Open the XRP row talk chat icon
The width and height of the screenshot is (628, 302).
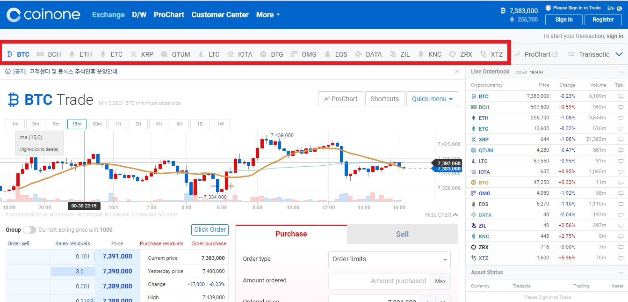pos(621,140)
